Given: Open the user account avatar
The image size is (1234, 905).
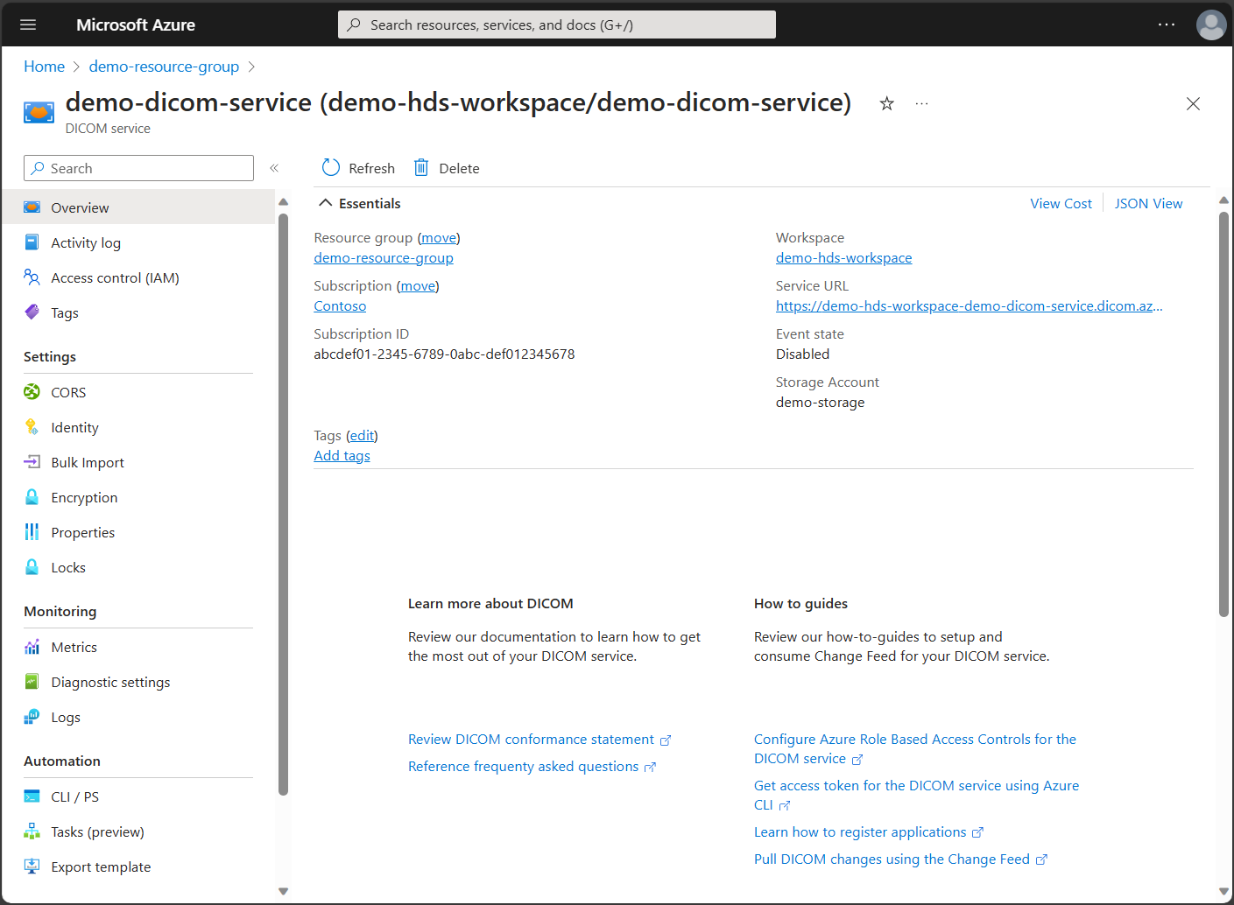Looking at the screenshot, I should tap(1211, 25).
